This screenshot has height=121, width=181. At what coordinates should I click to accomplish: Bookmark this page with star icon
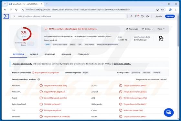tap(162, 10)
